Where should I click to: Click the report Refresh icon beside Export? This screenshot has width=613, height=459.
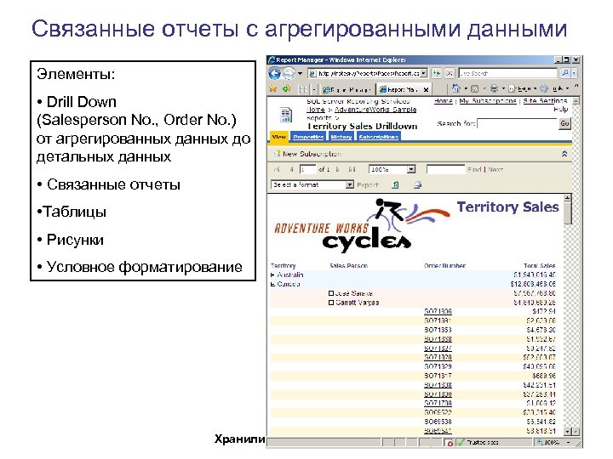395,184
